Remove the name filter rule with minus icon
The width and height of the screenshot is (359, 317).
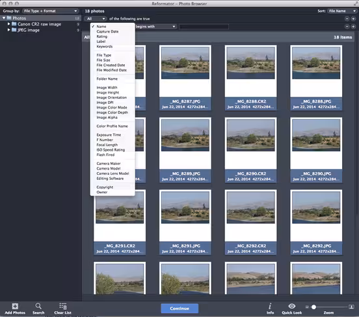click(x=347, y=27)
